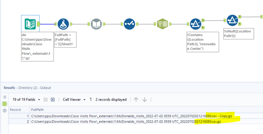
Task: Select the Formula tool with FullPath expression
Action: click(x=63, y=24)
